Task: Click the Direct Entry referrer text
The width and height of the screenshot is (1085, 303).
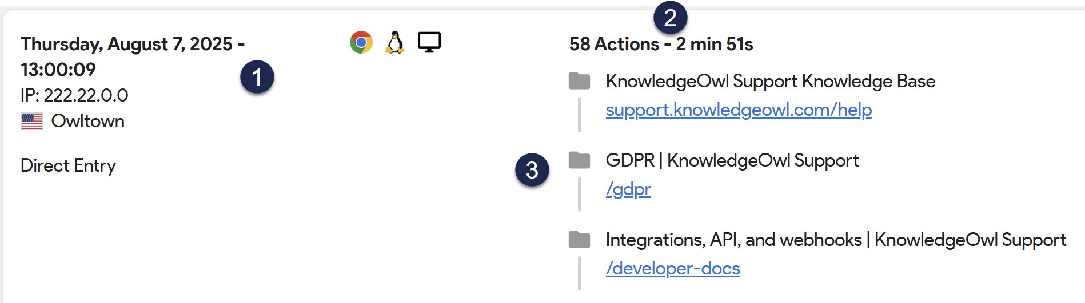Action: point(68,165)
